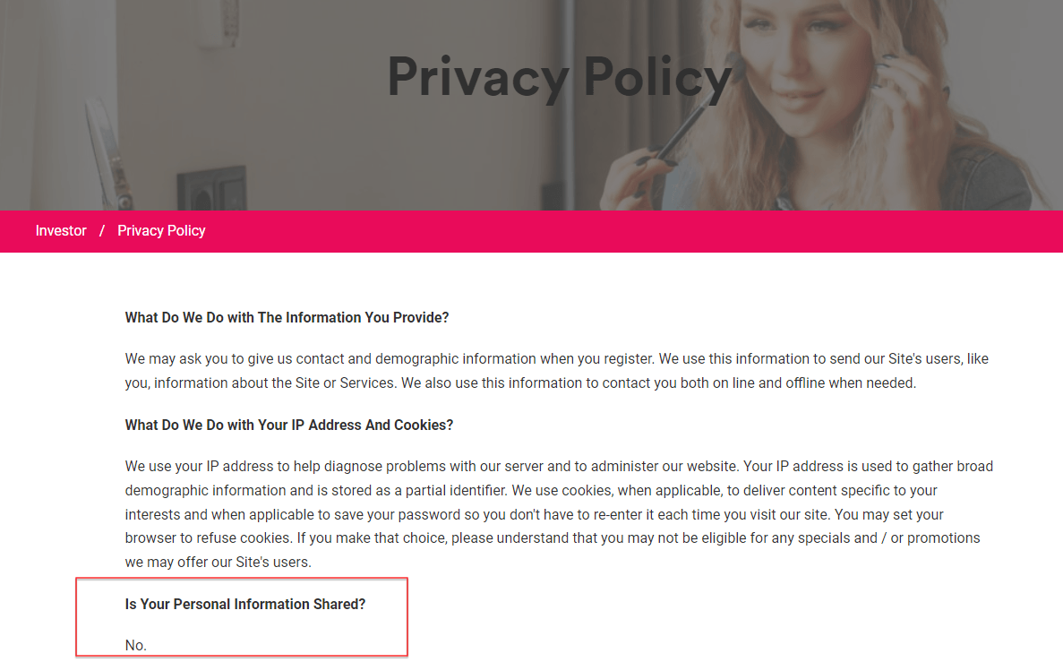This screenshot has width=1063, height=662.
Task: Click the 'IP Address And Cookies' section heading
Action: click(289, 425)
